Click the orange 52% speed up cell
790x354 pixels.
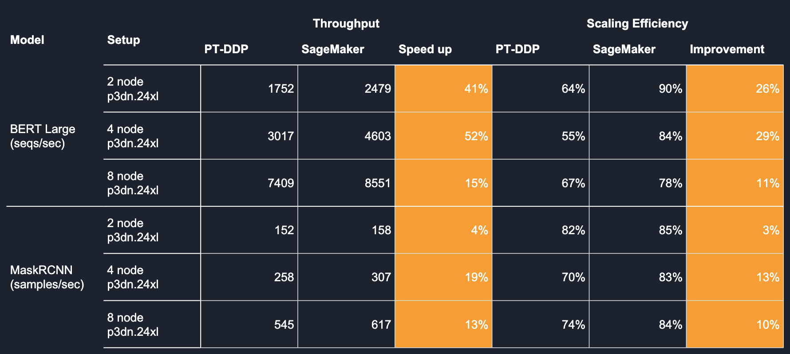point(443,136)
